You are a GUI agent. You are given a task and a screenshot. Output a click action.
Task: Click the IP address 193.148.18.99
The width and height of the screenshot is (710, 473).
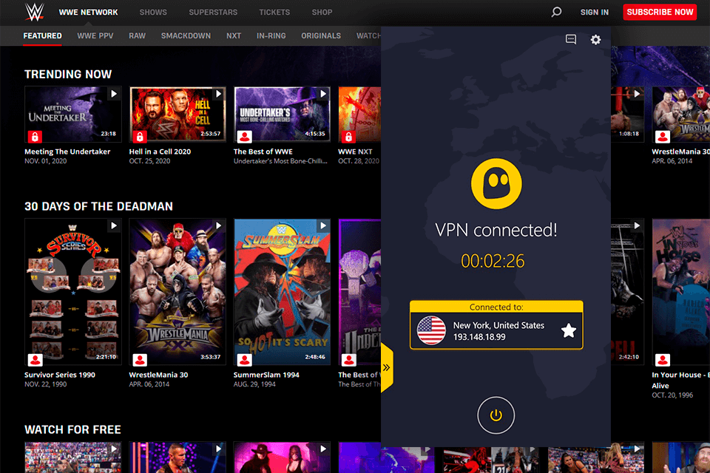pyautogui.click(x=479, y=337)
